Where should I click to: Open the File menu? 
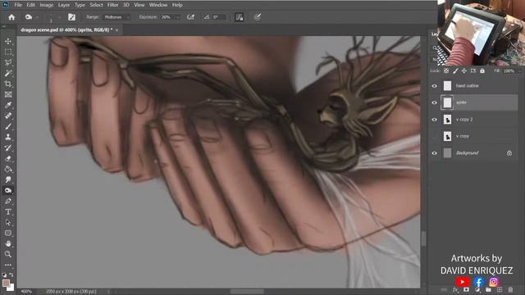18,5
